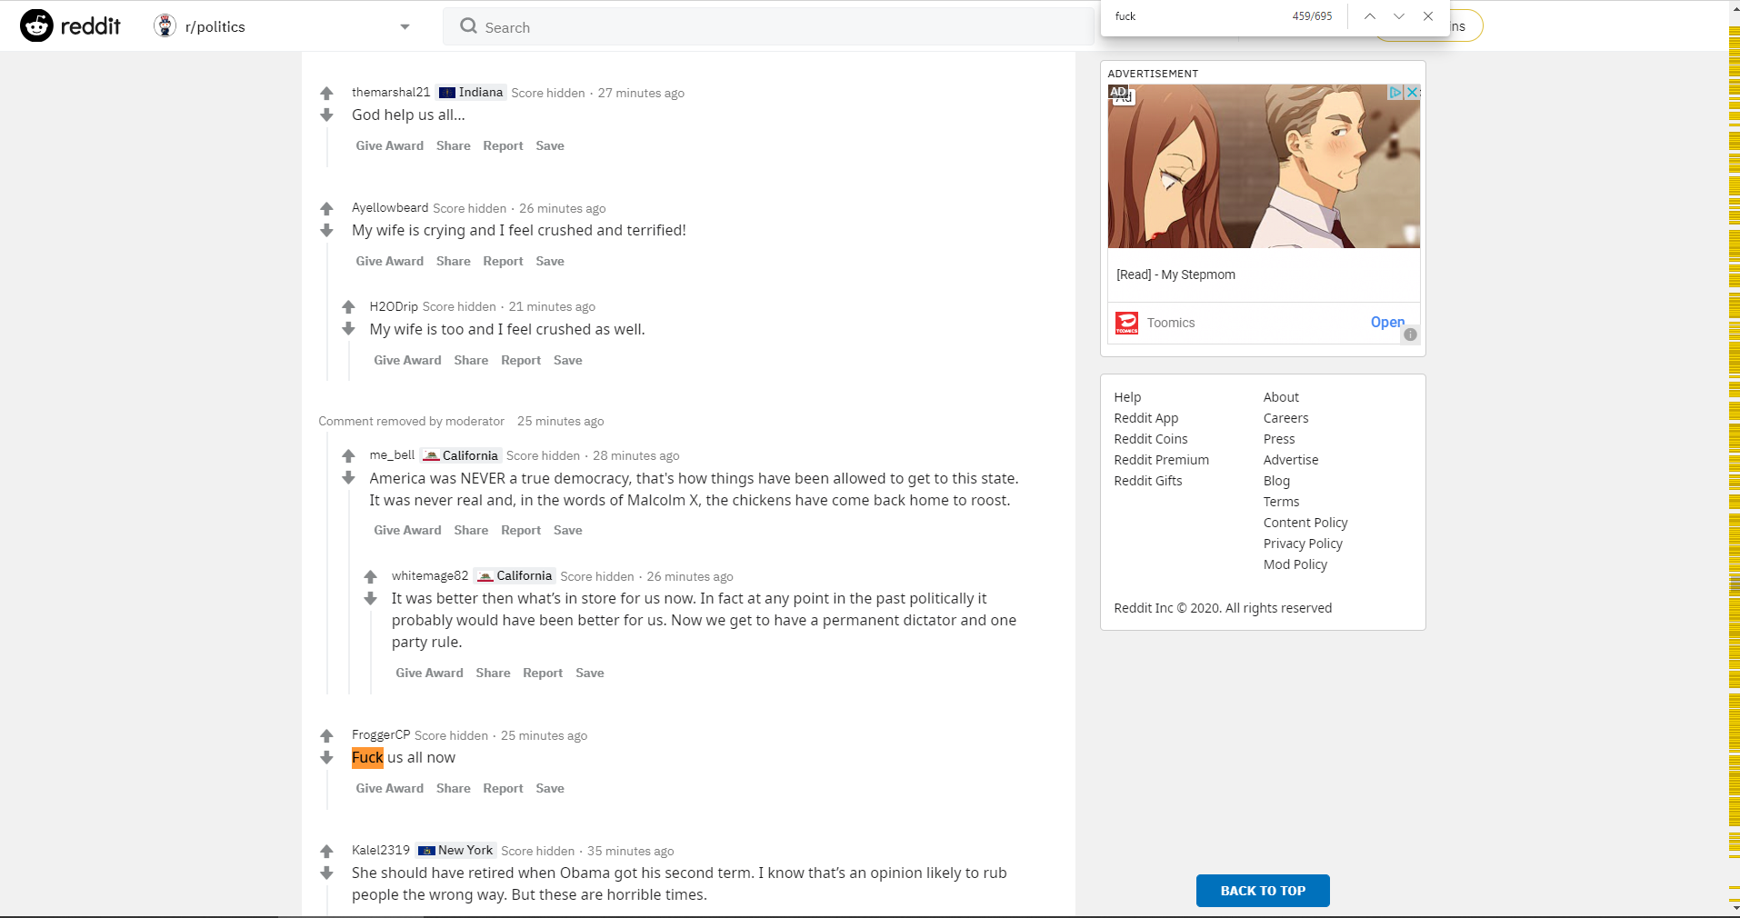Open the Reddit home logo
The width and height of the screenshot is (1740, 918).
(x=70, y=26)
